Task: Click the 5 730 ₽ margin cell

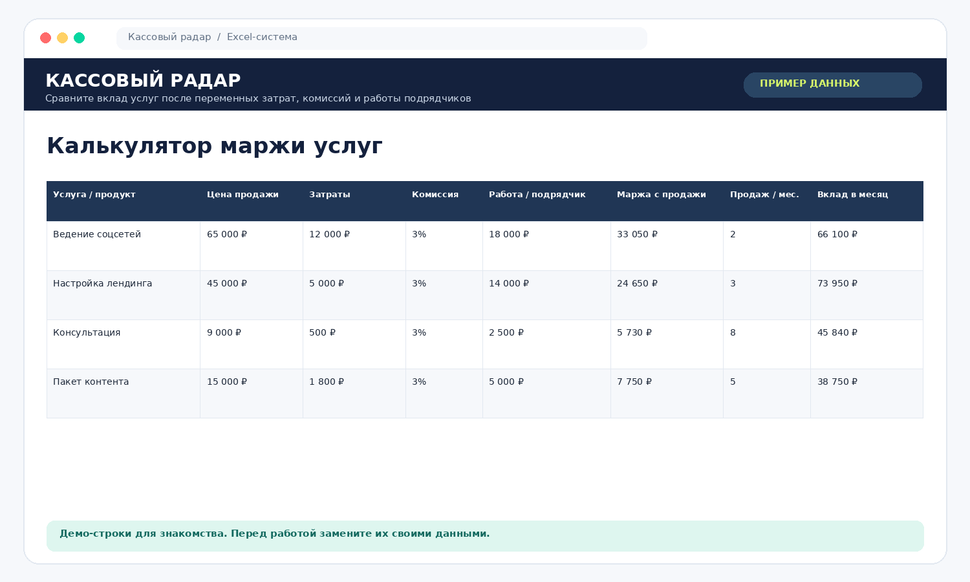Action: [x=667, y=344]
